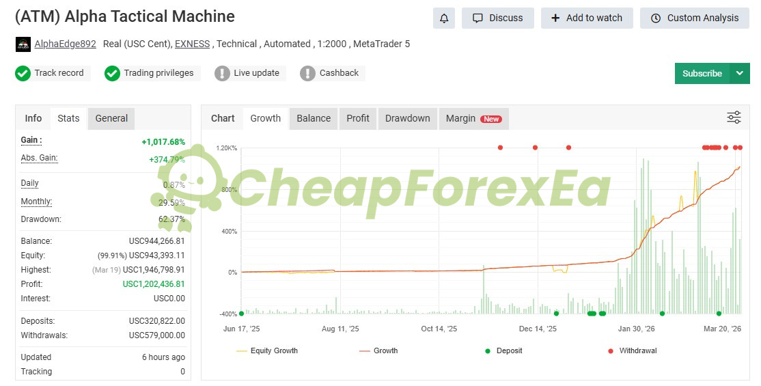The height and width of the screenshot is (386, 761).
Task: Click the Live update label
Action: tap(256, 73)
